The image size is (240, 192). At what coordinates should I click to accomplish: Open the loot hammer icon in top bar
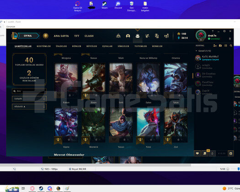pos(147,36)
